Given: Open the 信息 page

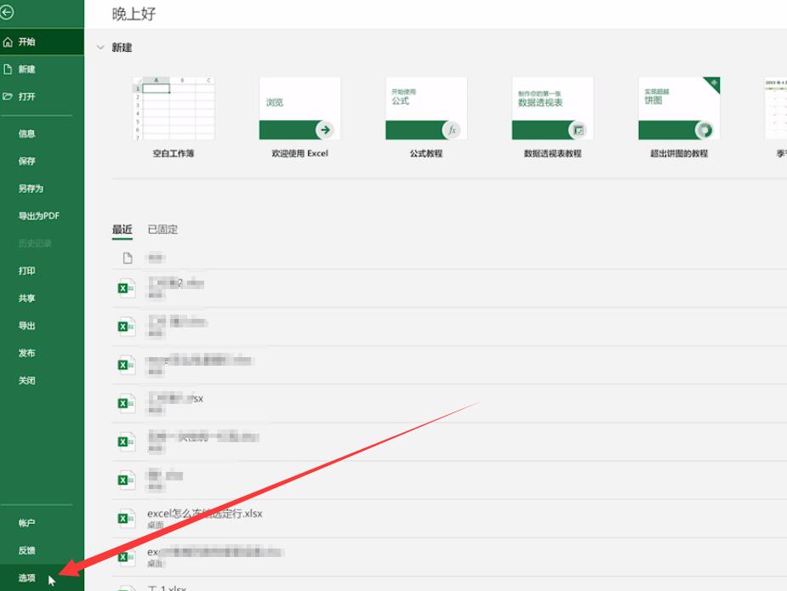Looking at the screenshot, I should pyautogui.click(x=26, y=134).
